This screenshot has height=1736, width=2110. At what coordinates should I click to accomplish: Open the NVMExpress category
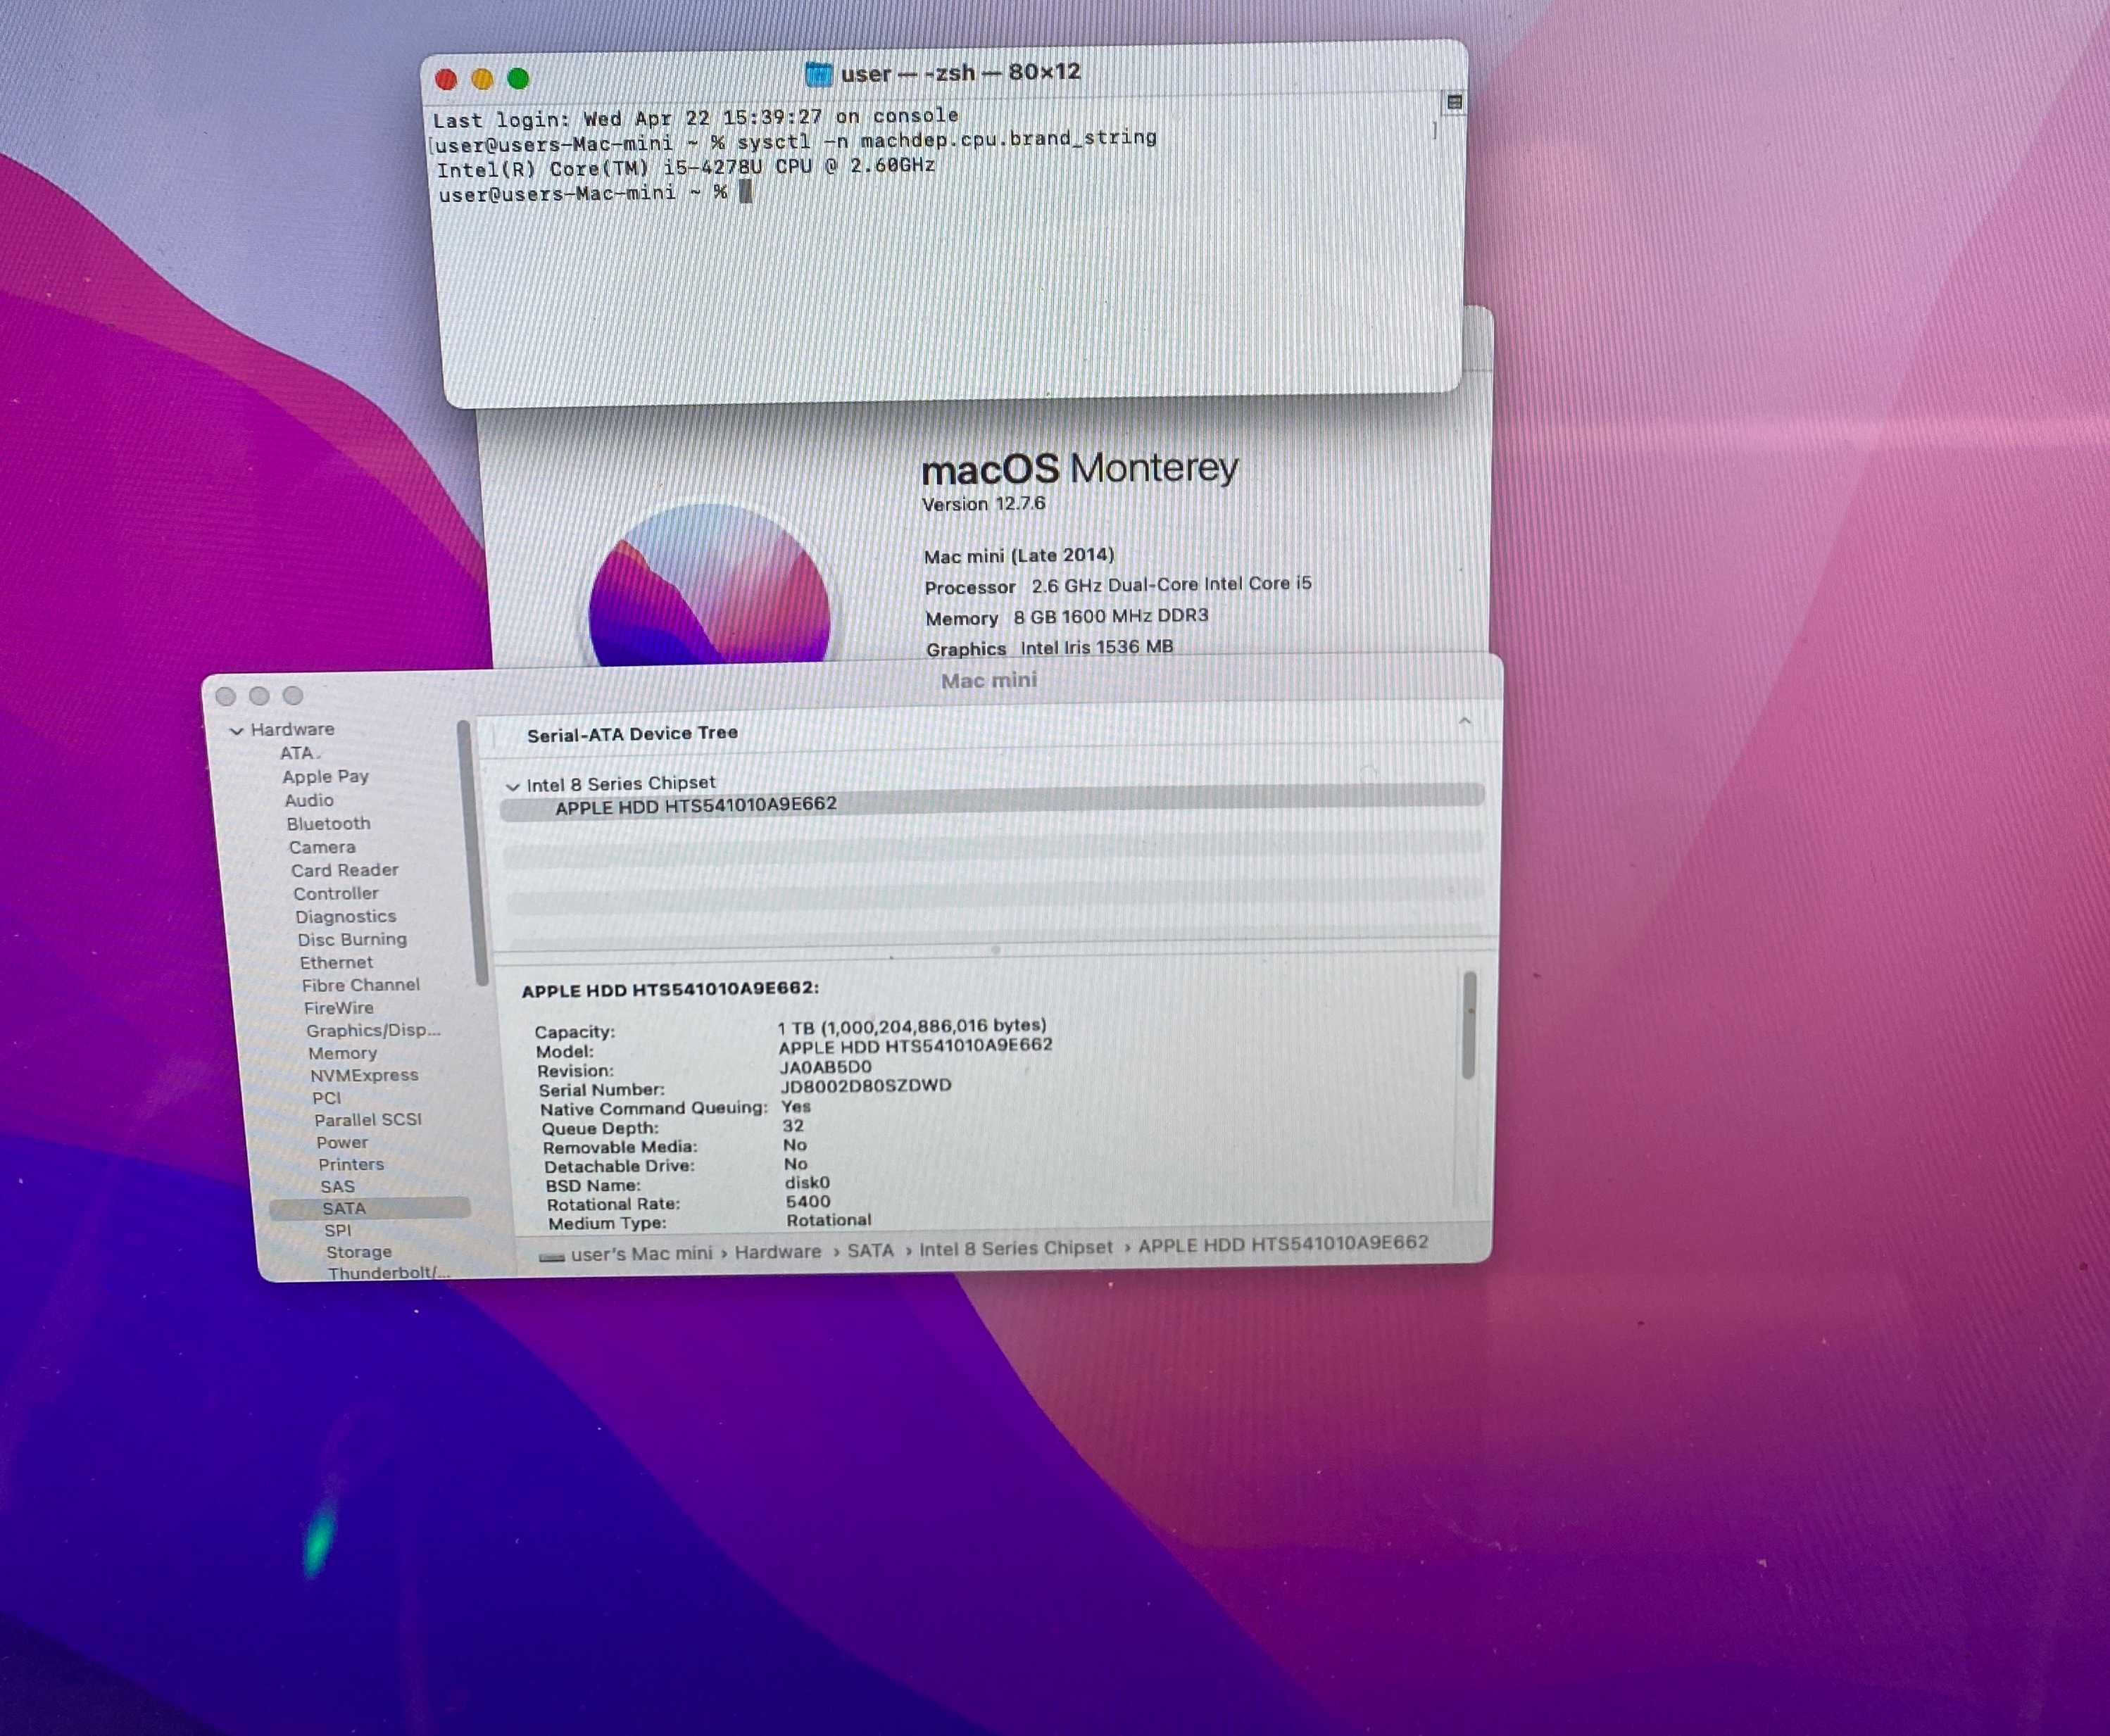365,1075
